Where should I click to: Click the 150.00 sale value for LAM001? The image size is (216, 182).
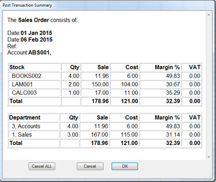click(x=100, y=84)
